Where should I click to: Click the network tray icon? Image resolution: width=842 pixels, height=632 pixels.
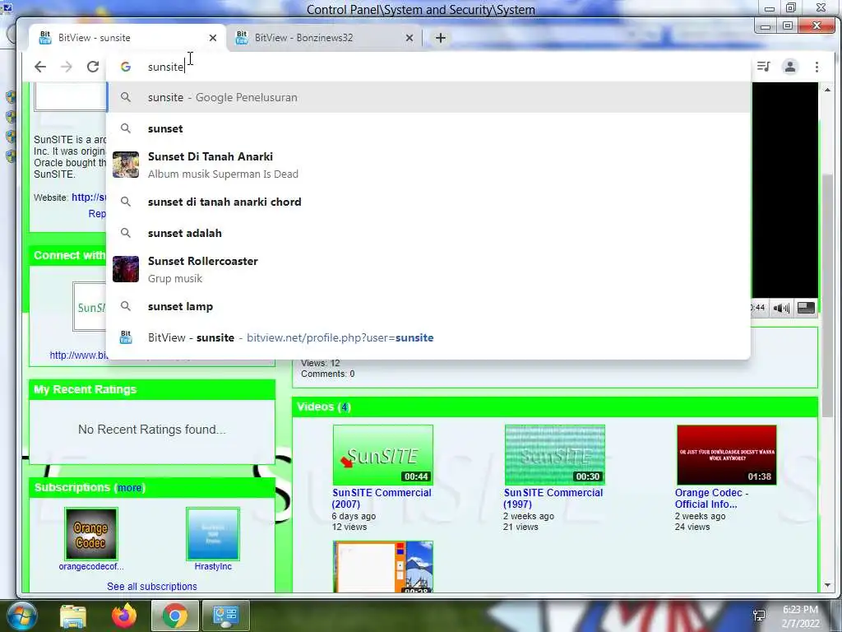[759, 616]
